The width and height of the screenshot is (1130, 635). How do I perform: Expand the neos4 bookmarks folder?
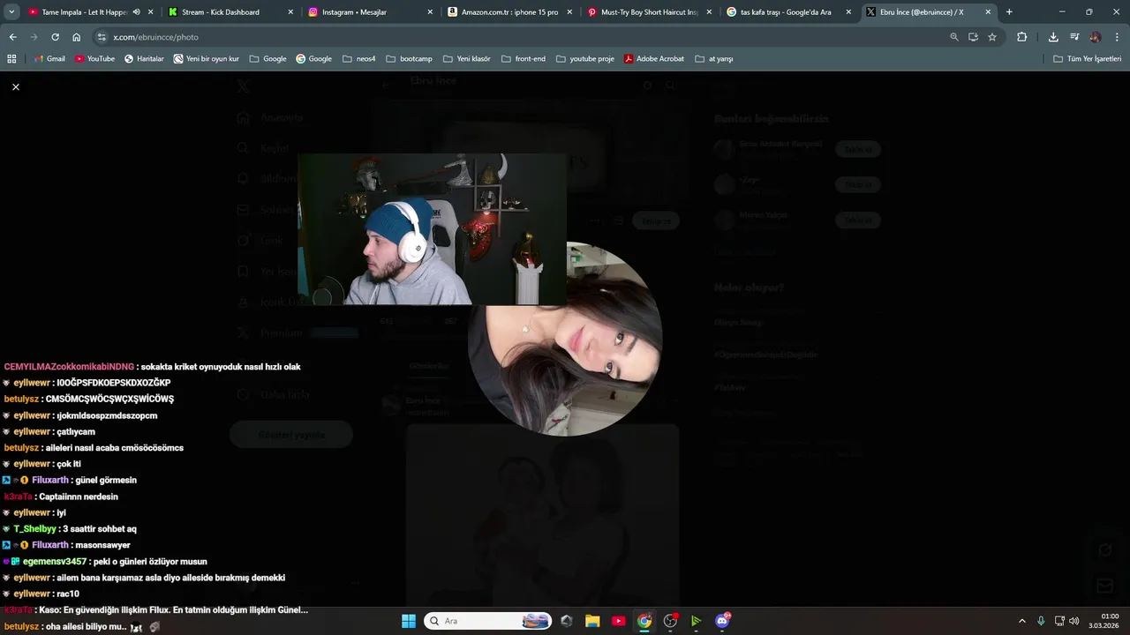click(358, 58)
